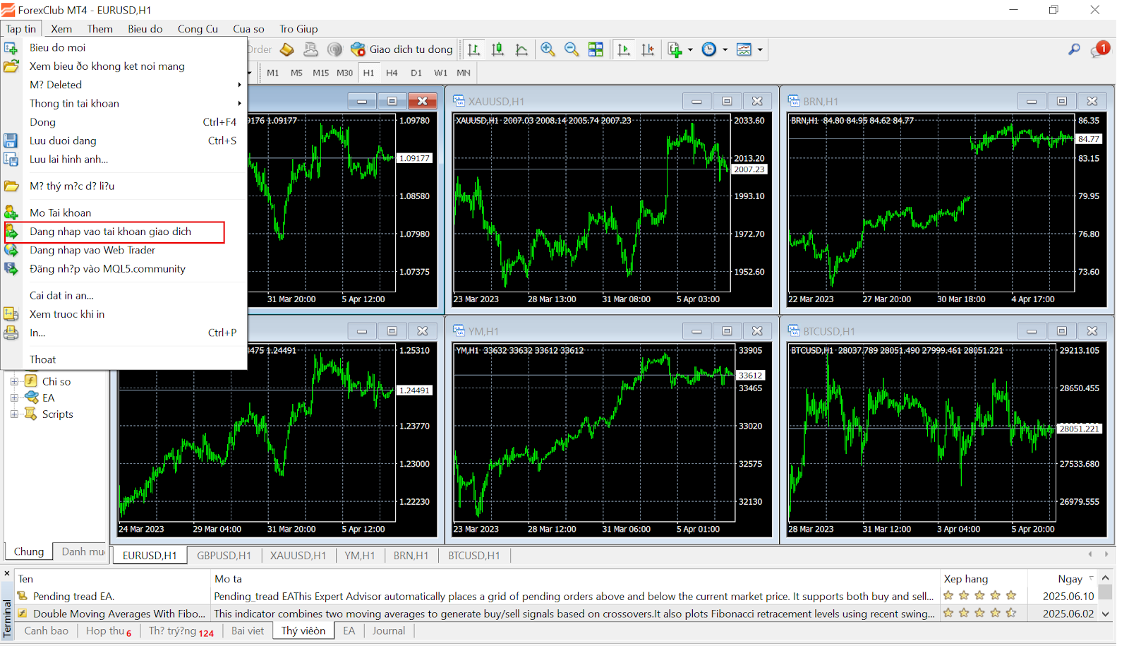1129x646 pixels.
Task: Switch chart to candlestick icon
Action: point(498,49)
